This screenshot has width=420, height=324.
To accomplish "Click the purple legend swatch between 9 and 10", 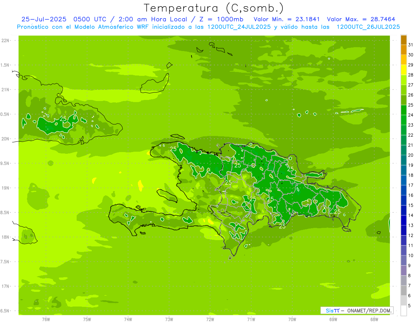I will 404,260.
